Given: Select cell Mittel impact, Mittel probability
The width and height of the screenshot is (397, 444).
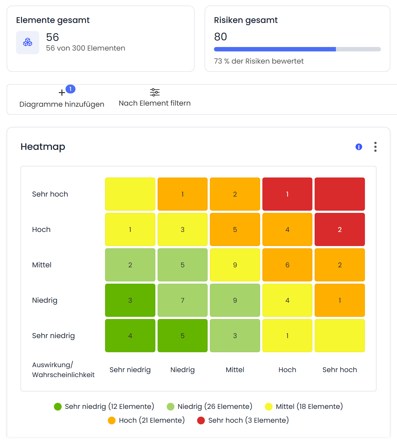Looking at the screenshot, I should coord(235,265).
